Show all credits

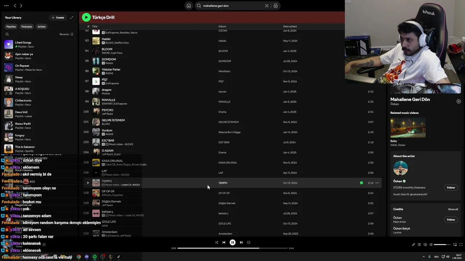coord(453,209)
